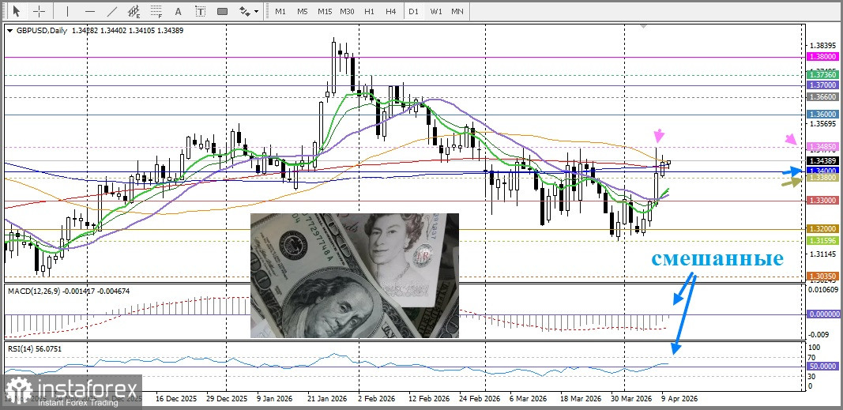Click the 1.38000 price level tag
Image resolution: width=843 pixels, height=410 pixels.
point(823,56)
